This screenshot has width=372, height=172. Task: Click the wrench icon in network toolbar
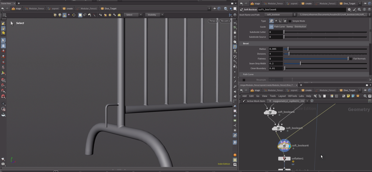point(315,96)
